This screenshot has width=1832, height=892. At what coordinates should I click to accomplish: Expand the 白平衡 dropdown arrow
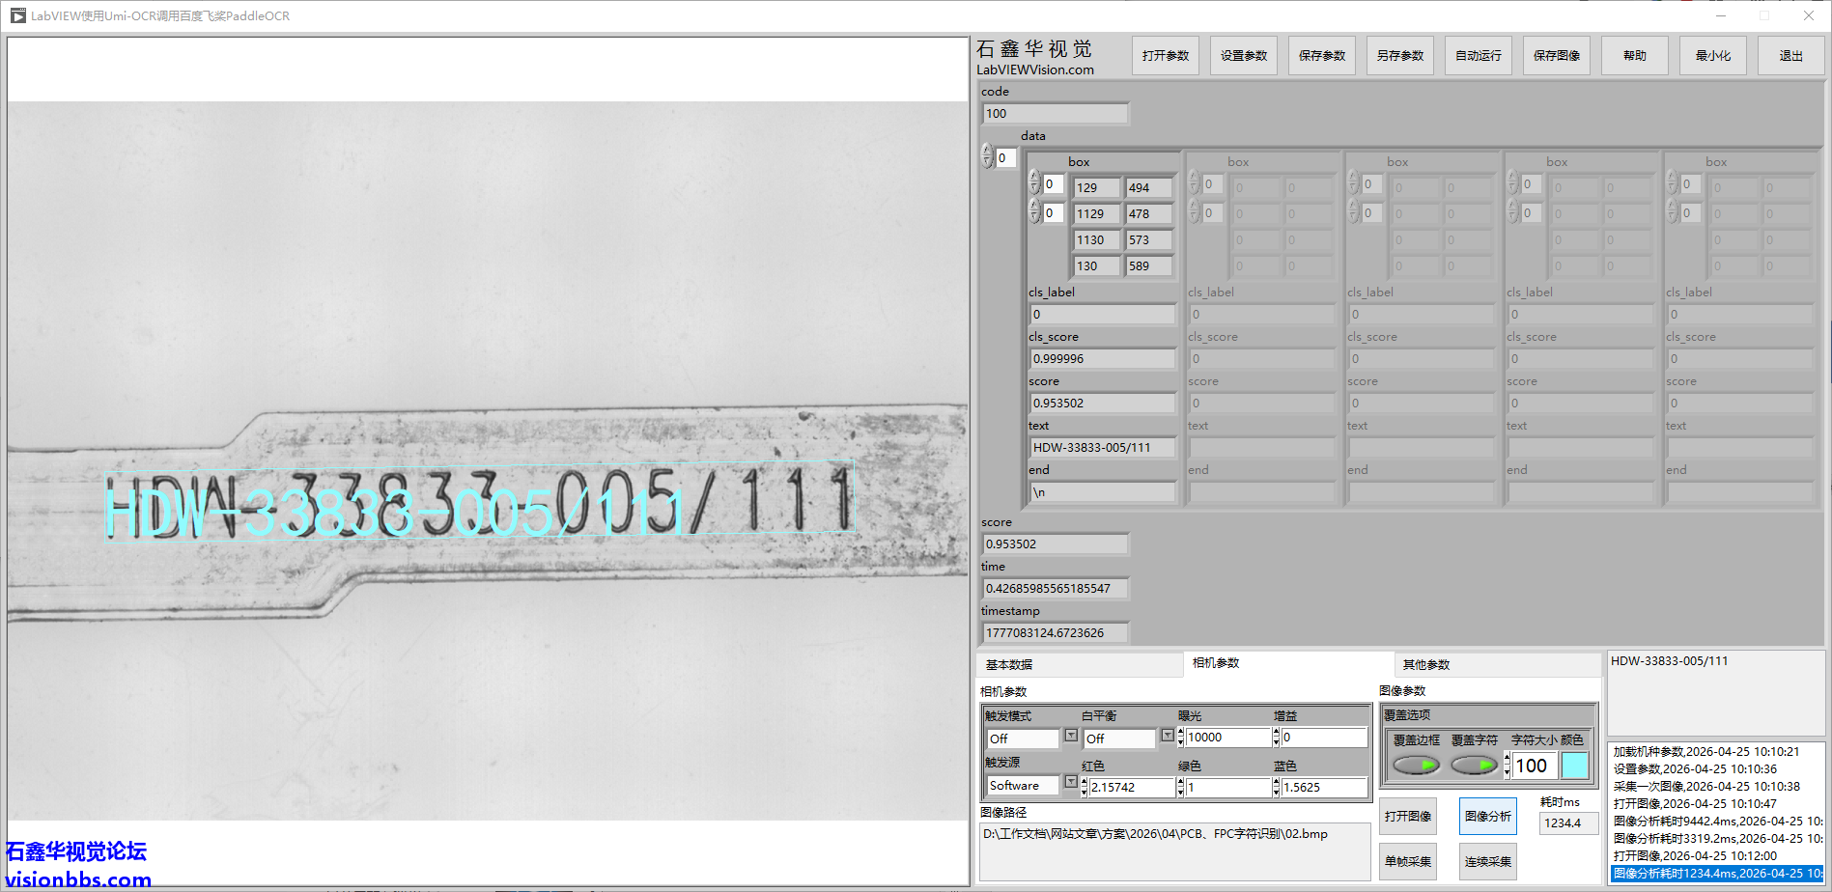point(1167,737)
